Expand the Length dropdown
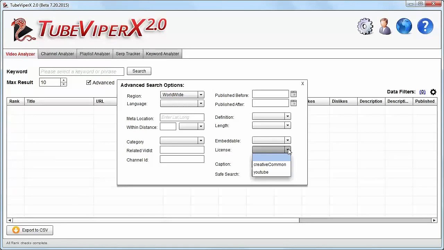Screen dimensions: 444x250 click(x=287, y=125)
